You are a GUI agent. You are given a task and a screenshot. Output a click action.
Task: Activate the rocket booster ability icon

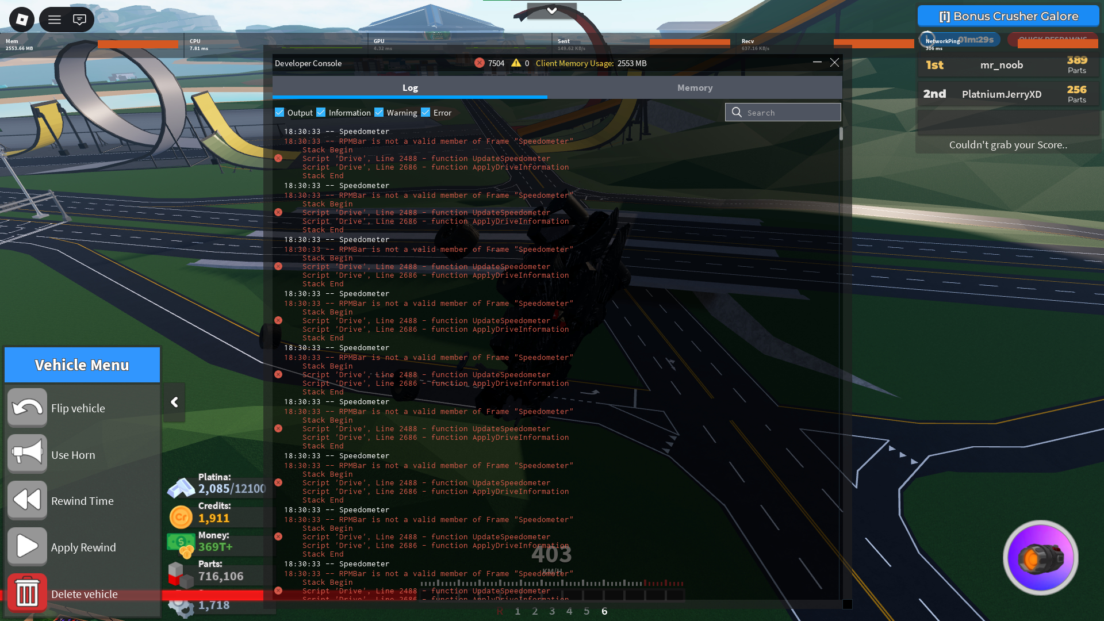[1040, 558]
